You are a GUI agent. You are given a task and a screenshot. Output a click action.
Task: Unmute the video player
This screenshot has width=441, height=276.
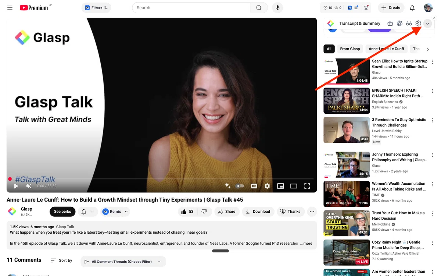click(x=29, y=186)
